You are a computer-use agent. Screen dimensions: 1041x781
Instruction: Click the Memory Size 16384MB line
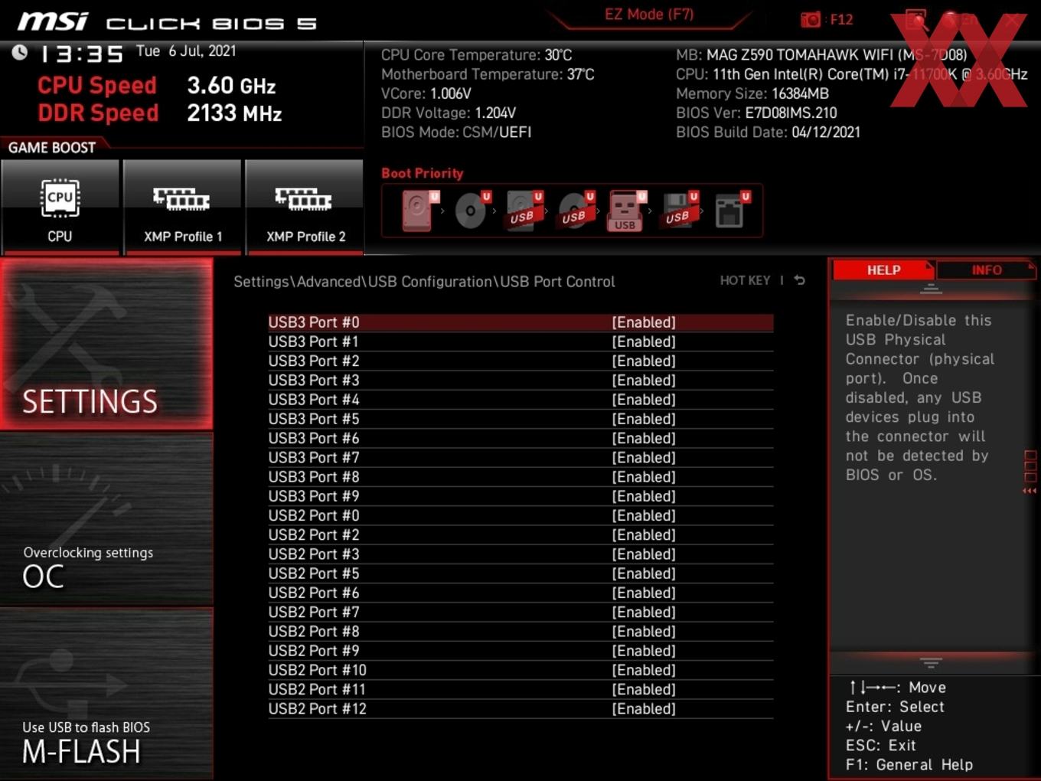tap(752, 93)
